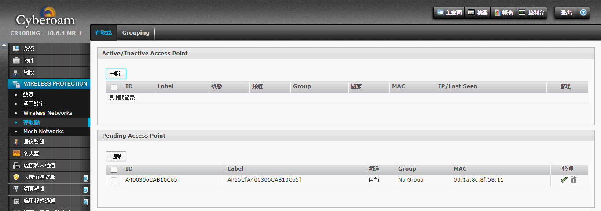Click the 虛擬私人通道 VPN sidebar icon
This screenshot has width=601, height=211.
tap(16, 165)
